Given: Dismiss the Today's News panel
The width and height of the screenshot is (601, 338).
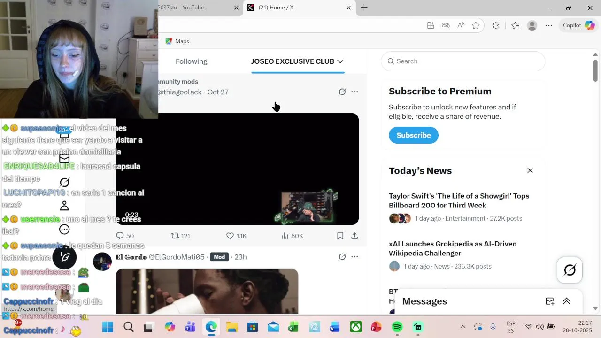Looking at the screenshot, I should 530,170.
